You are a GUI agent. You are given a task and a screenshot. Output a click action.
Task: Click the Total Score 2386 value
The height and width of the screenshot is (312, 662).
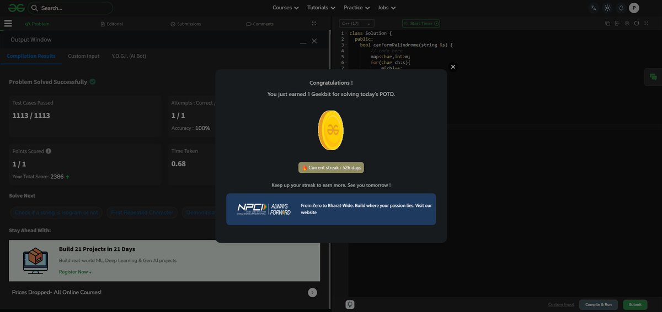tap(57, 177)
